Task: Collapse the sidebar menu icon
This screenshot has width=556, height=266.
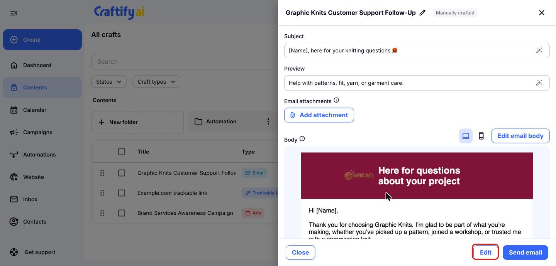Action: [x=14, y=13]
